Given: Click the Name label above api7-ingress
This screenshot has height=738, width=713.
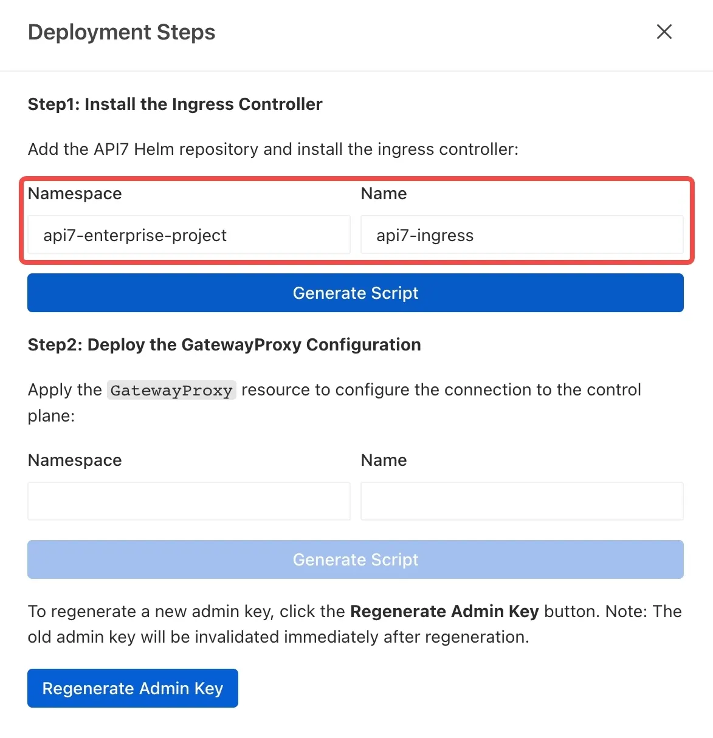Looking at the screenshot, I should (x=383, y=193).
